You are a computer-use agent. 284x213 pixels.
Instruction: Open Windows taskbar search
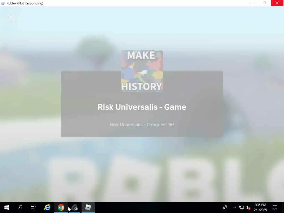tap(20, 207)
